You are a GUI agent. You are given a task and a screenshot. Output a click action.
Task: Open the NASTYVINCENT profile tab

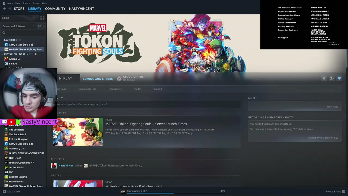pyautogui.click(x=82, y=9)
